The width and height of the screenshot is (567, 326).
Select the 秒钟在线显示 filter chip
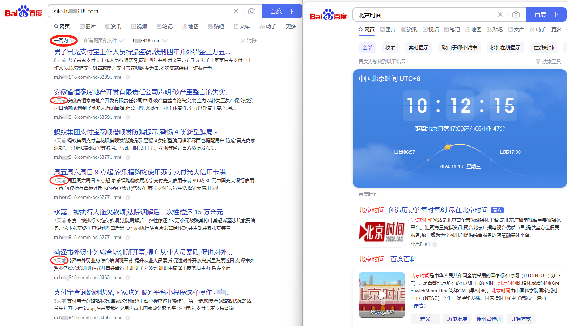tap(505, 48)
